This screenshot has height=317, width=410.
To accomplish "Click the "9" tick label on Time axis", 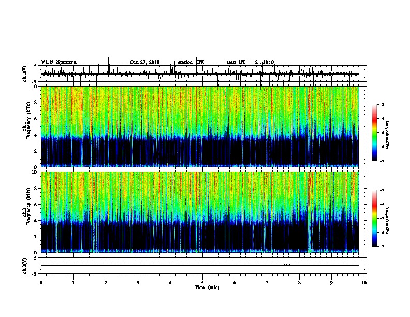I will pyautogui.click(x=331, y=283).
